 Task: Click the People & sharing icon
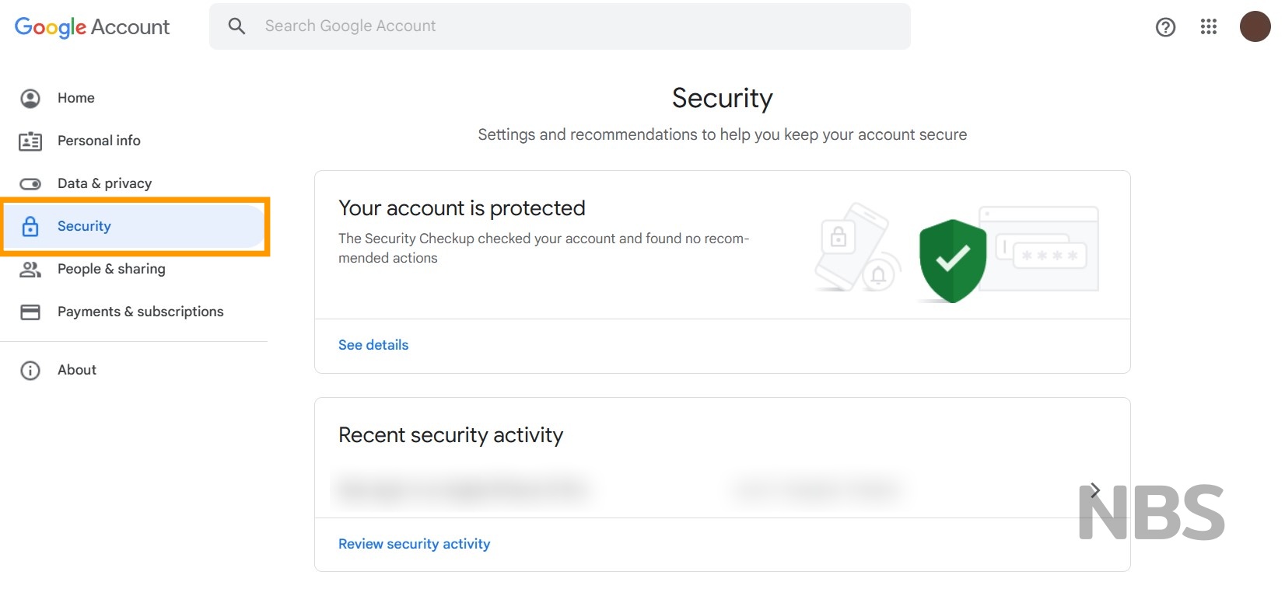pyautogui.click(x=30, y=270)
